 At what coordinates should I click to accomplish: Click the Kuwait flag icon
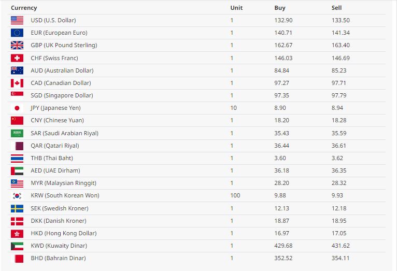pos(17,246)
